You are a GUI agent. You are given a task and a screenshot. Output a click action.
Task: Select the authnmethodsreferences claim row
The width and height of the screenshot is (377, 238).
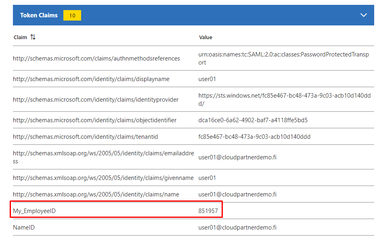96,58
